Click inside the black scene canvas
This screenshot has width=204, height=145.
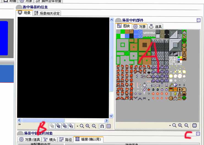point(63,68)
